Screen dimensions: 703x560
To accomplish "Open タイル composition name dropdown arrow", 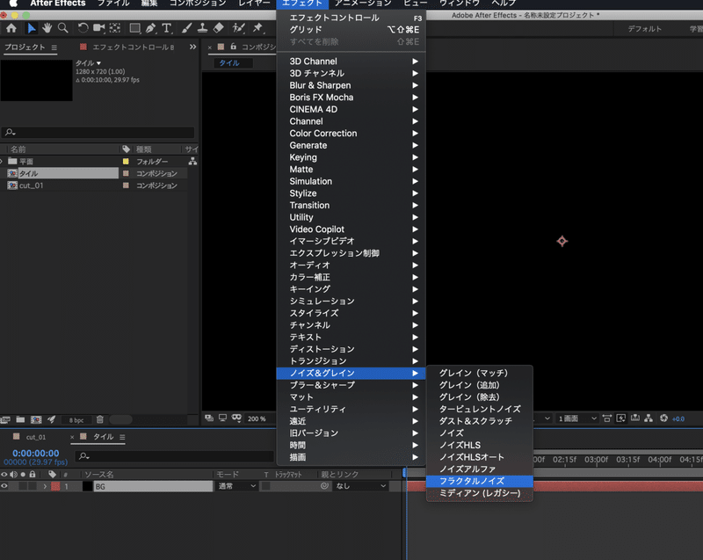I will (98, 63).
